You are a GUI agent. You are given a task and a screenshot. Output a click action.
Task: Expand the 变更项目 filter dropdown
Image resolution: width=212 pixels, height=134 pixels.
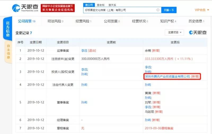pos(174,32)
